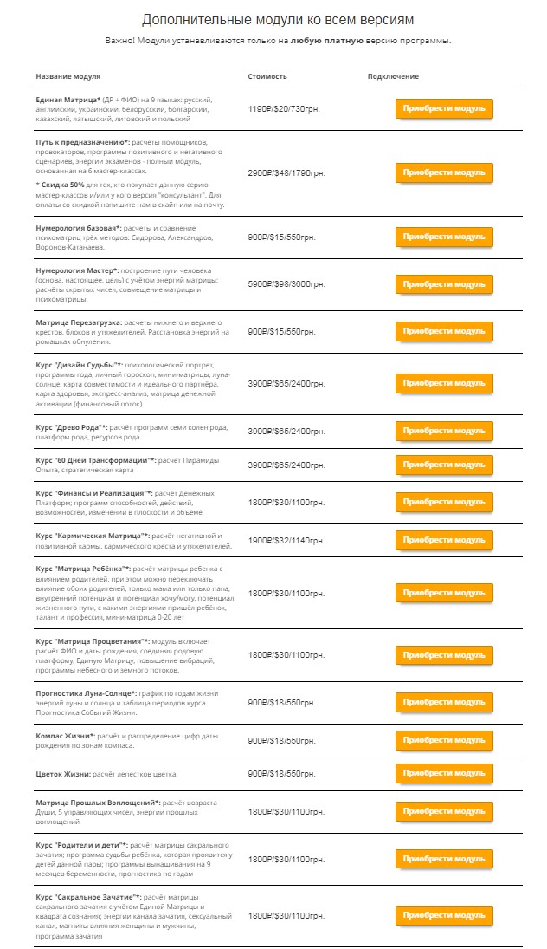The image size is (547, 949).
Task: Purchase the Компас Жизни module
Action: [444, 741]
